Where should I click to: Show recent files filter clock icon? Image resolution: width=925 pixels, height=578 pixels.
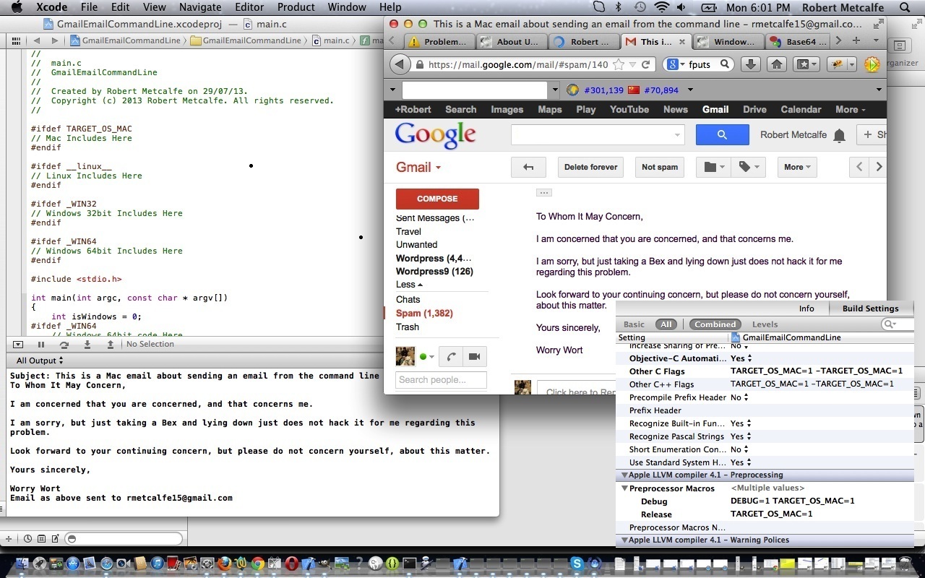(27, 538)
